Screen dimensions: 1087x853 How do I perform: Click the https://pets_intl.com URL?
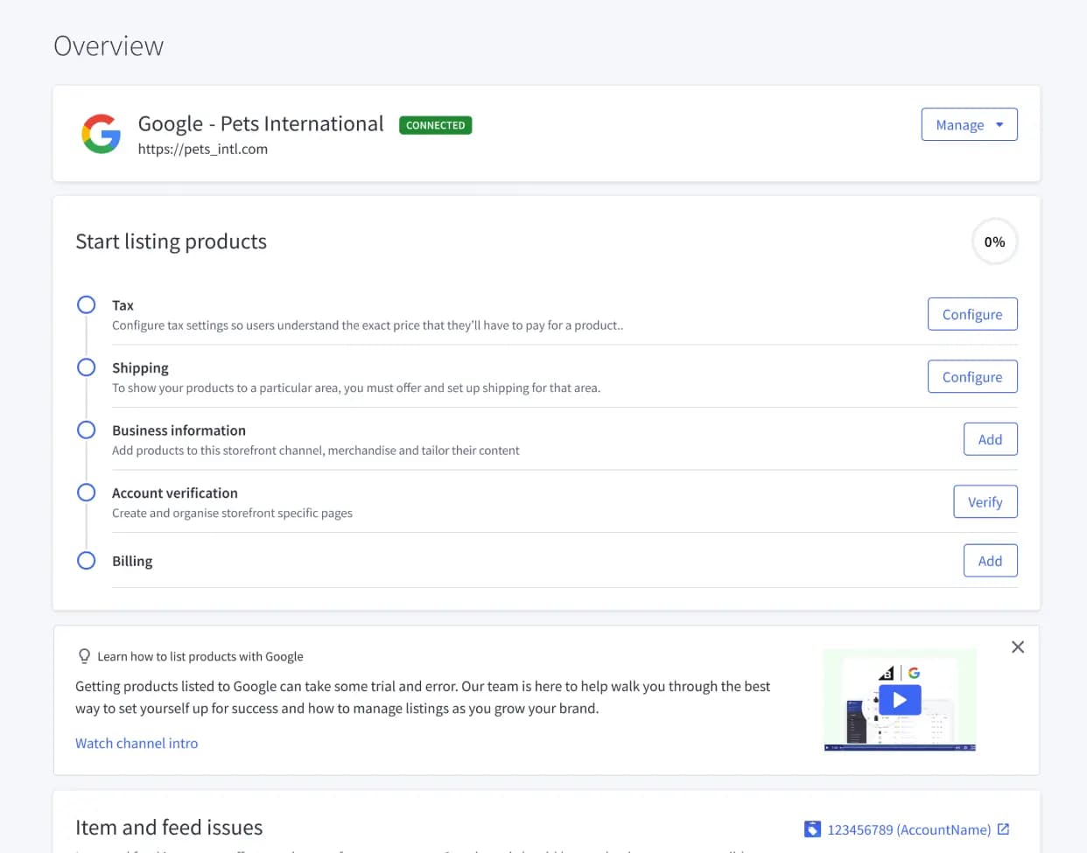(x=203, y=149)
